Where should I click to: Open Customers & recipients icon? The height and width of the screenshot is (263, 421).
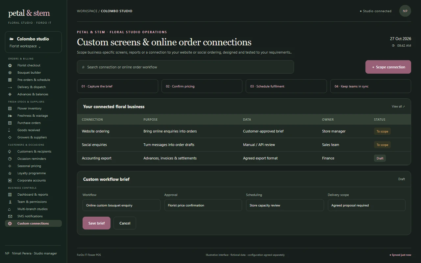10,152
